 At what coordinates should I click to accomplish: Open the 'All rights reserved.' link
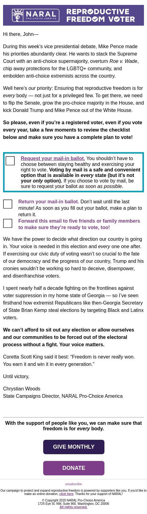(x=73, y=507)
